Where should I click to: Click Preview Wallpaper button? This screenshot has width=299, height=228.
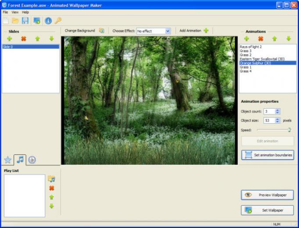pyautogui.click(x=267, y=195)
